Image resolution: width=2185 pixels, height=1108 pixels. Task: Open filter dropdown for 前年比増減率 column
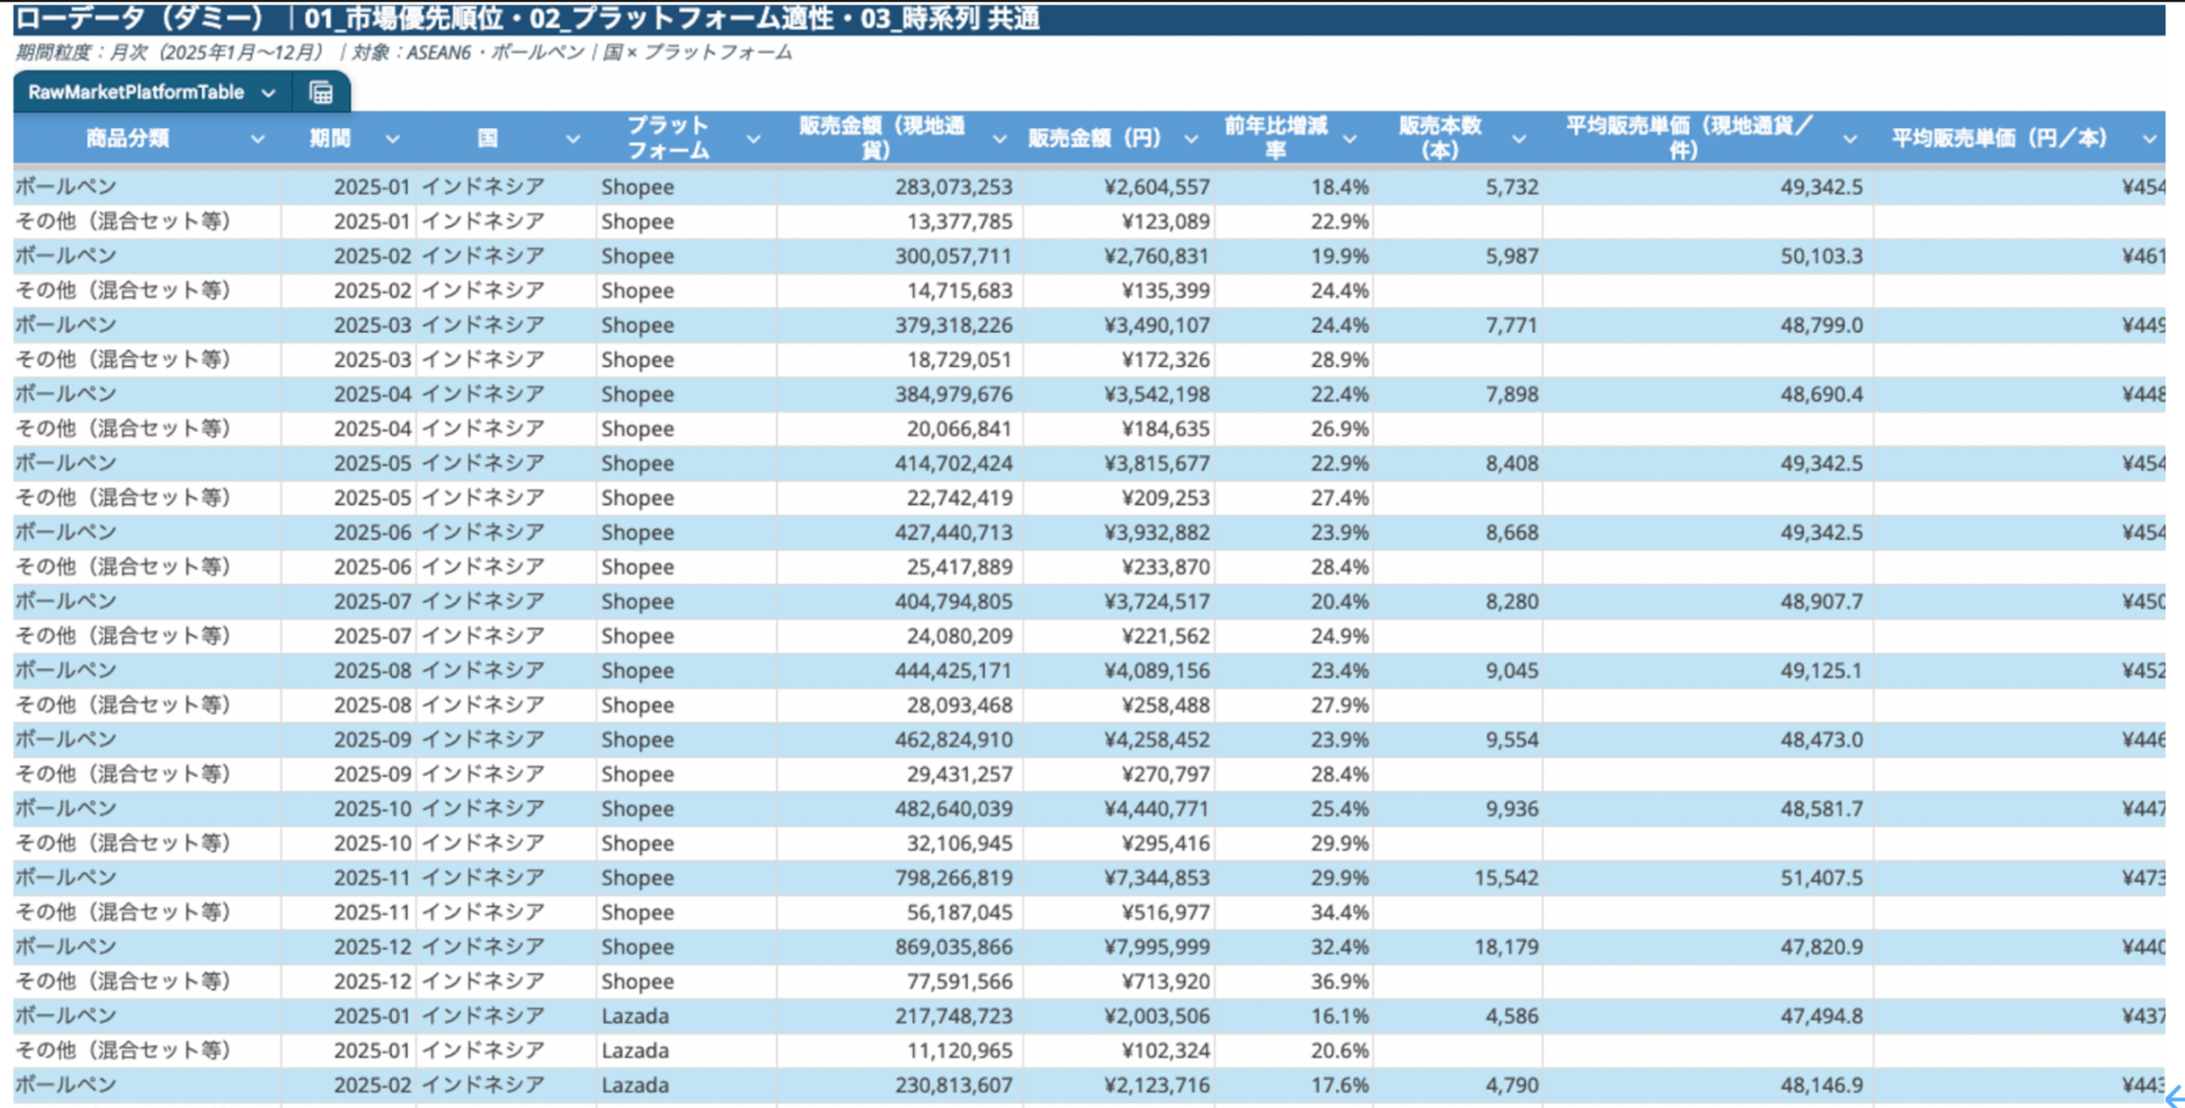tap(1350, 138)
